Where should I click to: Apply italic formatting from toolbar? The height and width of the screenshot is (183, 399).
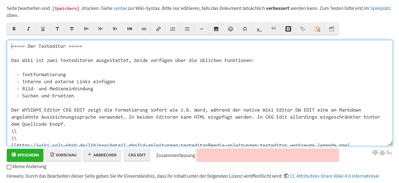[x=28, y=29]
